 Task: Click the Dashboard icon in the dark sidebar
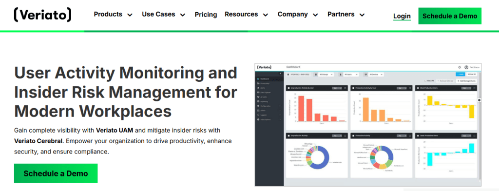coord(258,79)
